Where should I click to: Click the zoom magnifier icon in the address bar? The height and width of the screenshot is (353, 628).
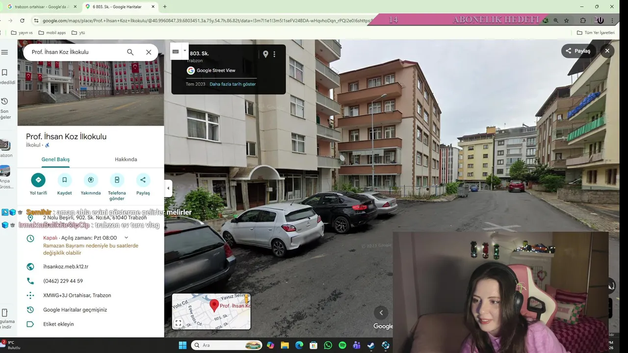[x=556, y=21]
